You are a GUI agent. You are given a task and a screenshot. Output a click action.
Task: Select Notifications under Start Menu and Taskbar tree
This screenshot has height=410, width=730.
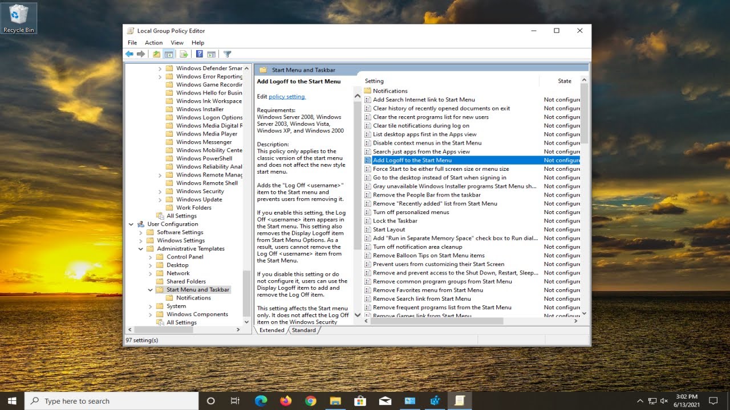click(x=193, y=298)
